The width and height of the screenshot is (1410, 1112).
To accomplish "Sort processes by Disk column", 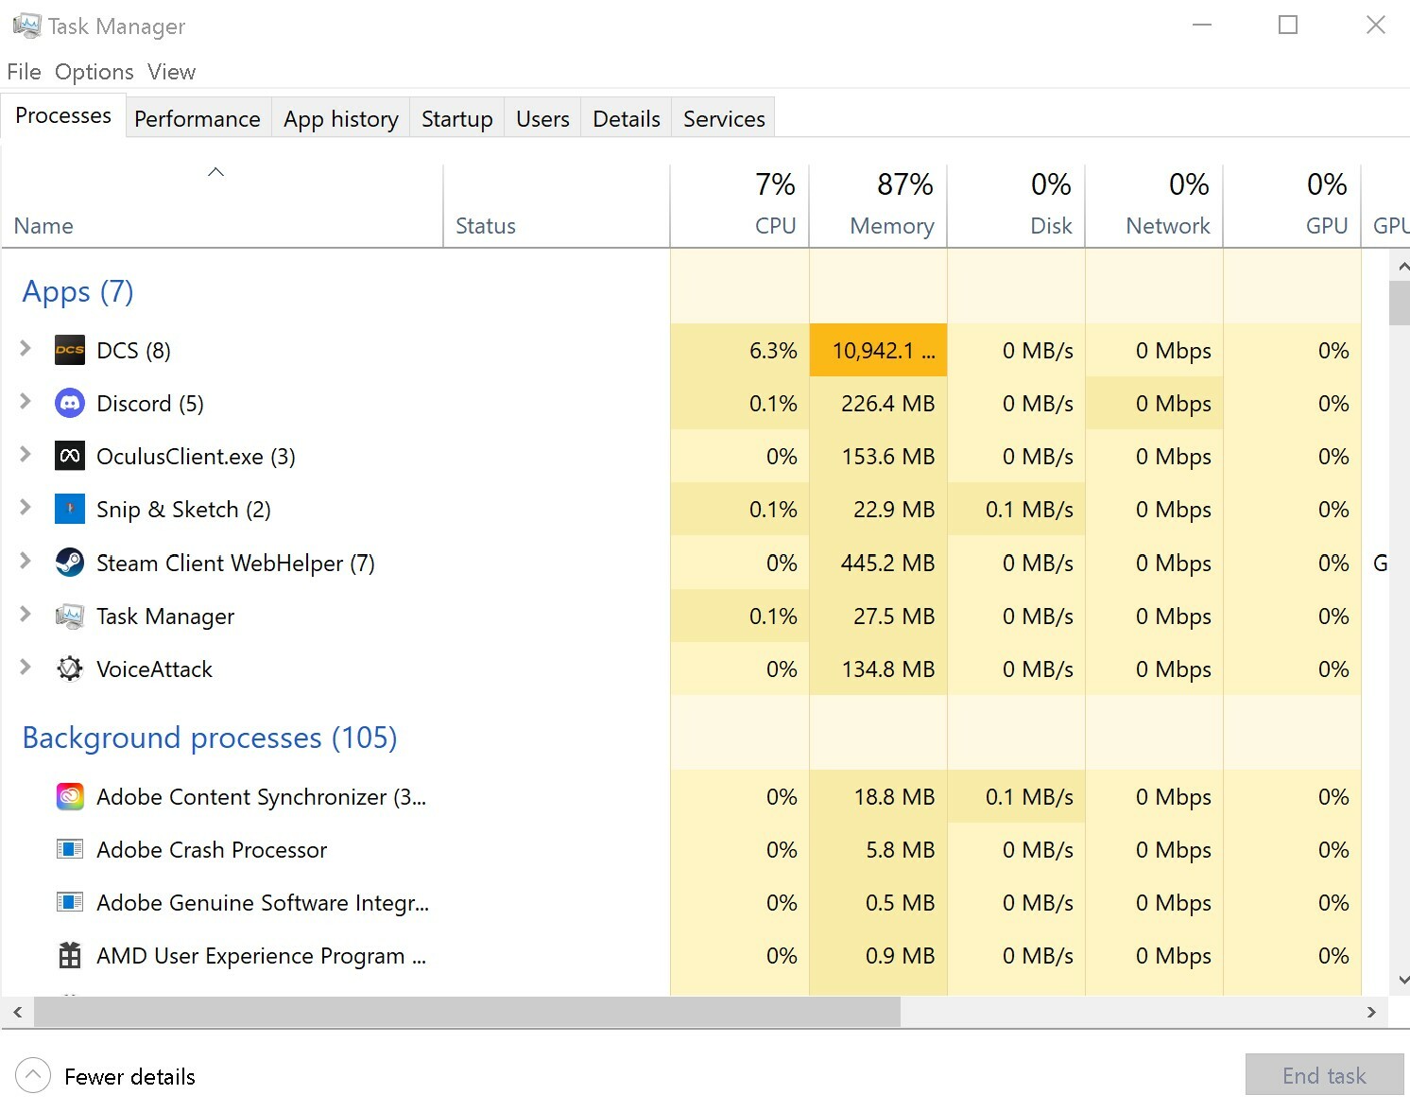I will click(x=1016, y=205).
